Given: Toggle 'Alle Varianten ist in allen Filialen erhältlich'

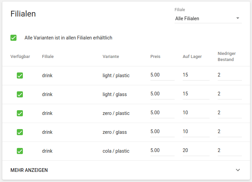Looking at the screenshot, I should pos(13,38).
